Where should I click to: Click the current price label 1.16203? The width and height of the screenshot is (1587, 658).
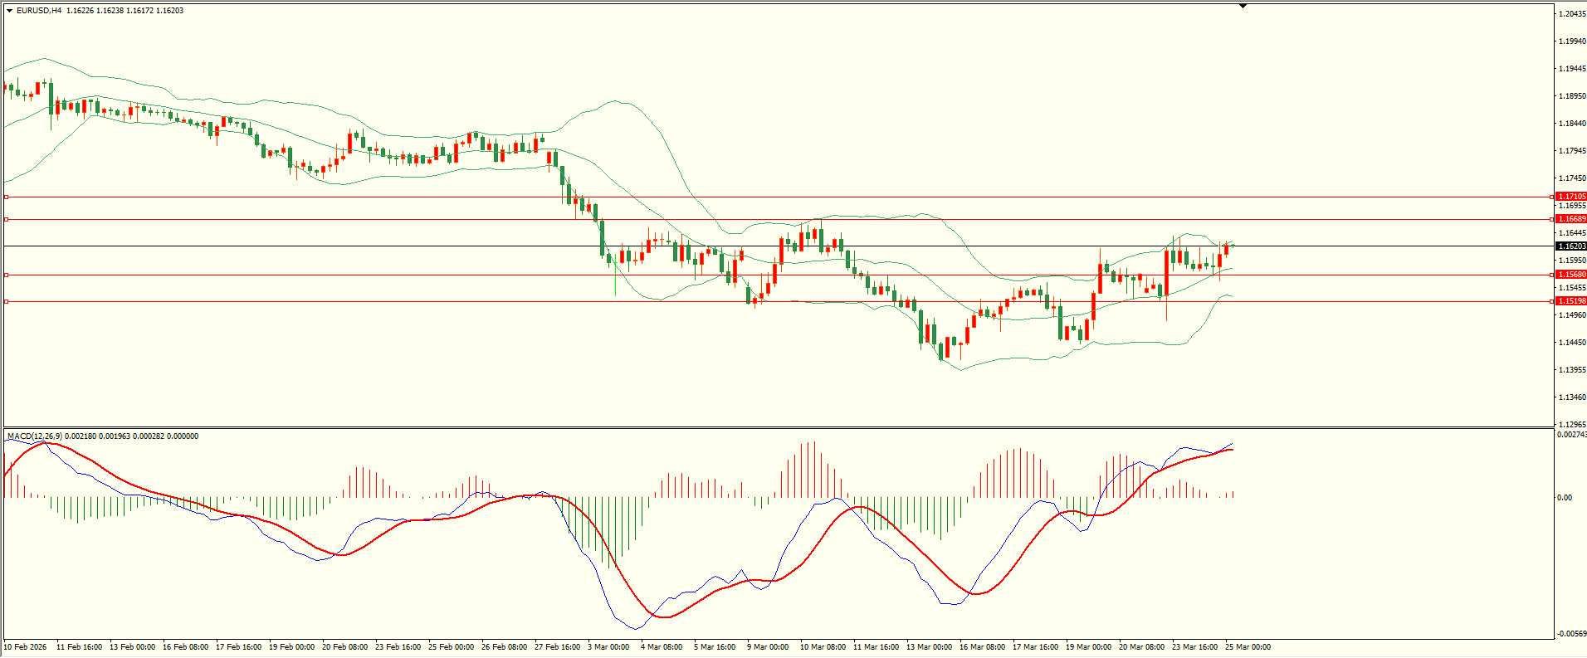click(x=1571, y=246)
